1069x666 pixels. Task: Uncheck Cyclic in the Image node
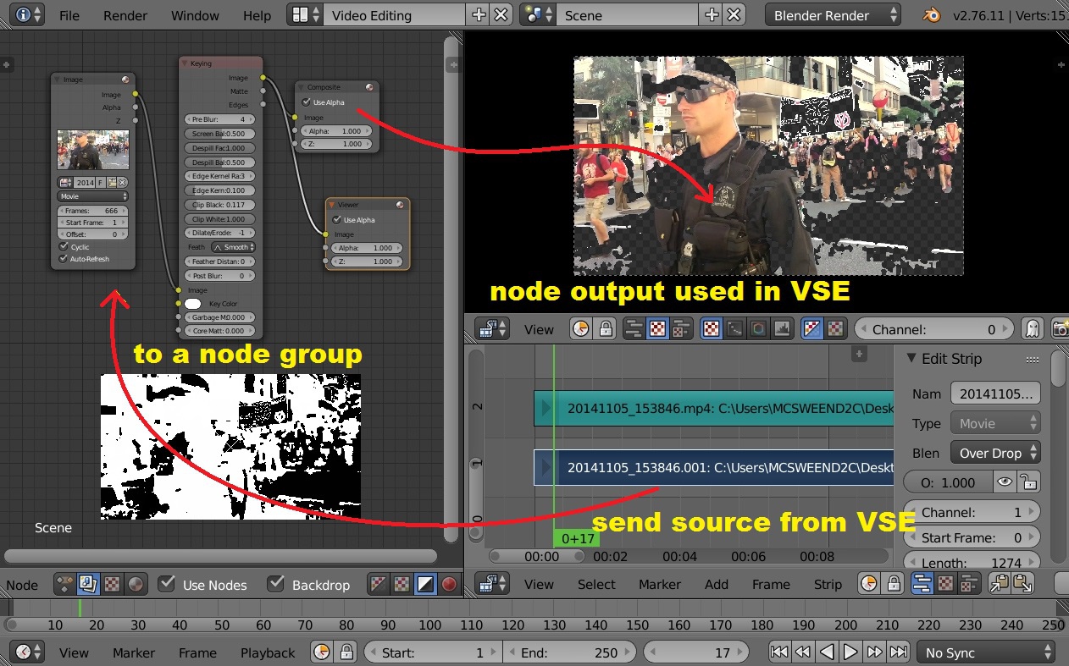pyautogui.click(x=64, y=247)
